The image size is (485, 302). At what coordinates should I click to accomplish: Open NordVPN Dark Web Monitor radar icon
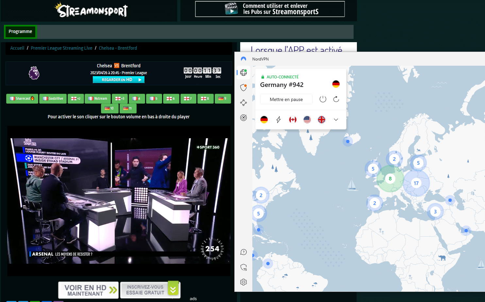[x=243, y=118]
